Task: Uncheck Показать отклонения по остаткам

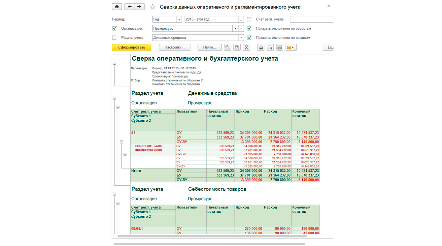Action: (249, 38)
